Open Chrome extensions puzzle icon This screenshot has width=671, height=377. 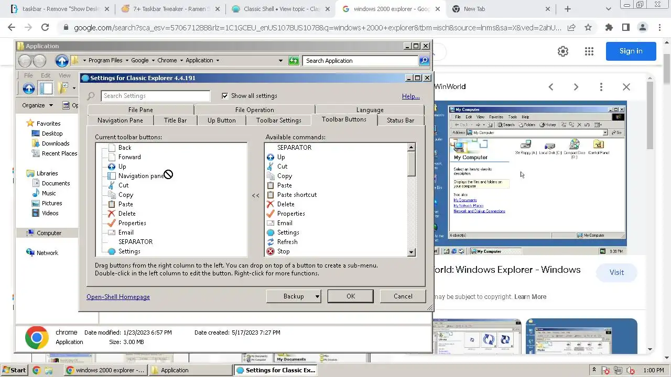[x=609, y=28]
